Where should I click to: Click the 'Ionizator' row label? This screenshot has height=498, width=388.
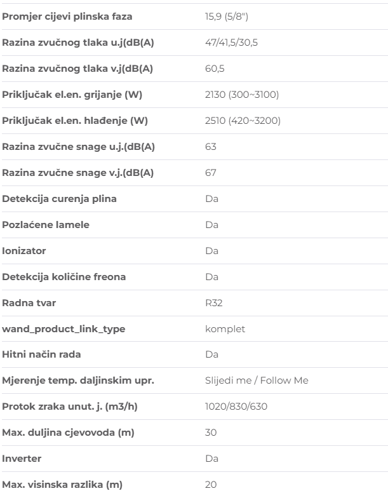coord(24,250)
